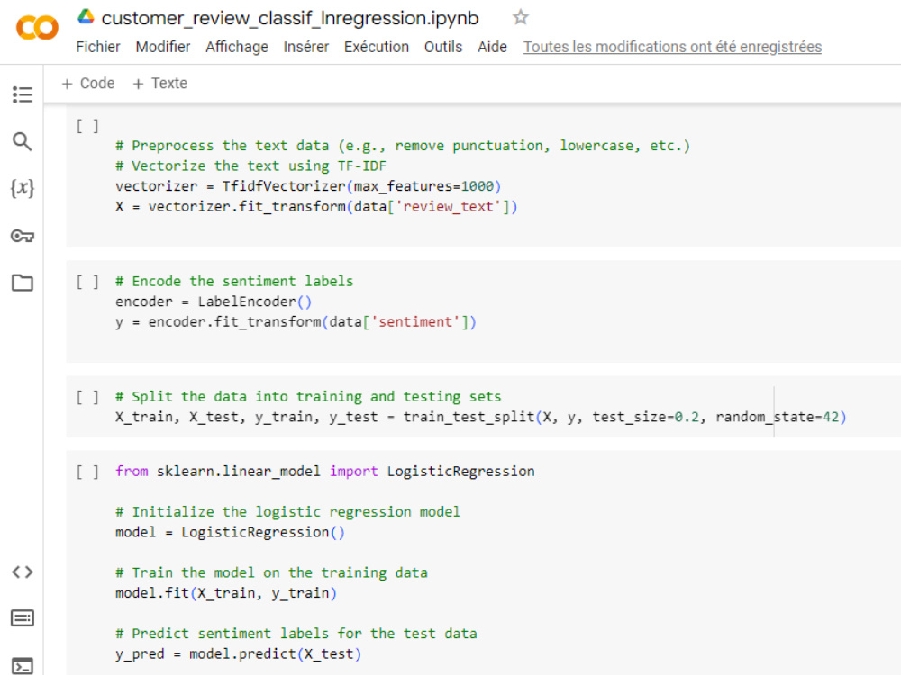Click the comment '# Encode the sentiment labels'
Screen dimensions: 901x675
pos(234,281)
